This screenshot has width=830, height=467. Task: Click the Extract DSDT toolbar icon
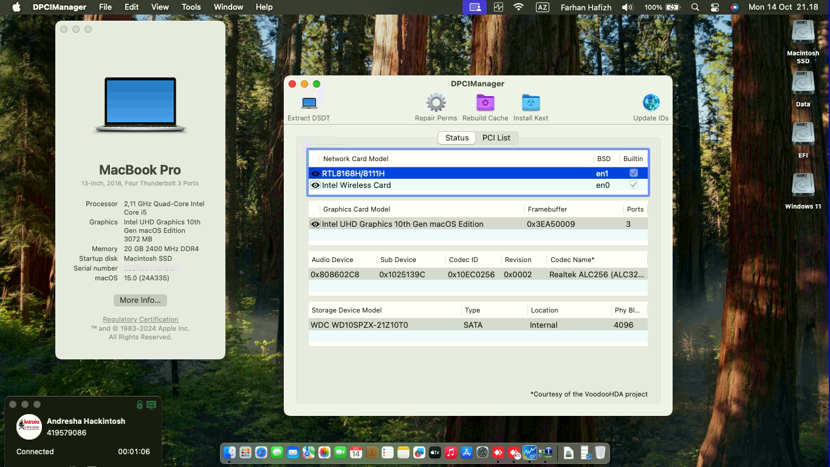click(309, 103)
